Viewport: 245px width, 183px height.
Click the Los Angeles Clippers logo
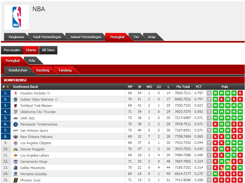coord(15,143)
